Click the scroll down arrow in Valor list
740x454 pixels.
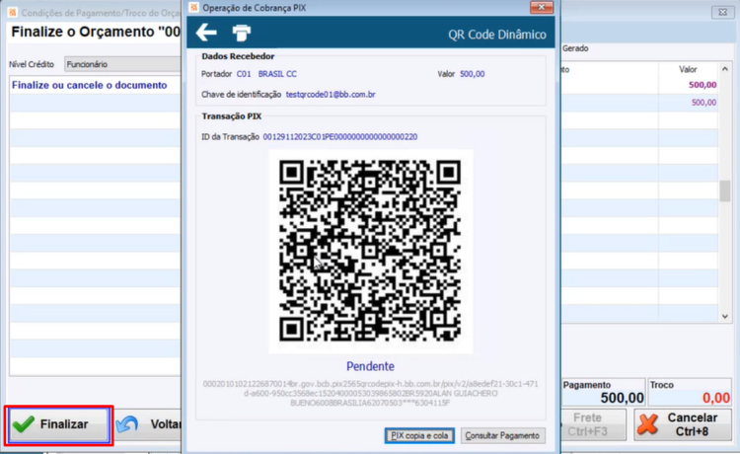coord(725,317)
